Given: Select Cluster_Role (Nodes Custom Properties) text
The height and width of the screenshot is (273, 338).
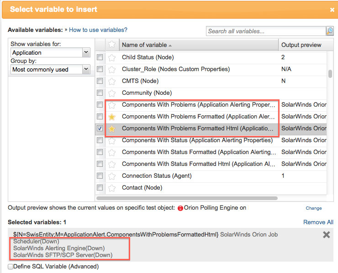Looking at the screenshot, I should pyautogui.click(x=176, y=69).
